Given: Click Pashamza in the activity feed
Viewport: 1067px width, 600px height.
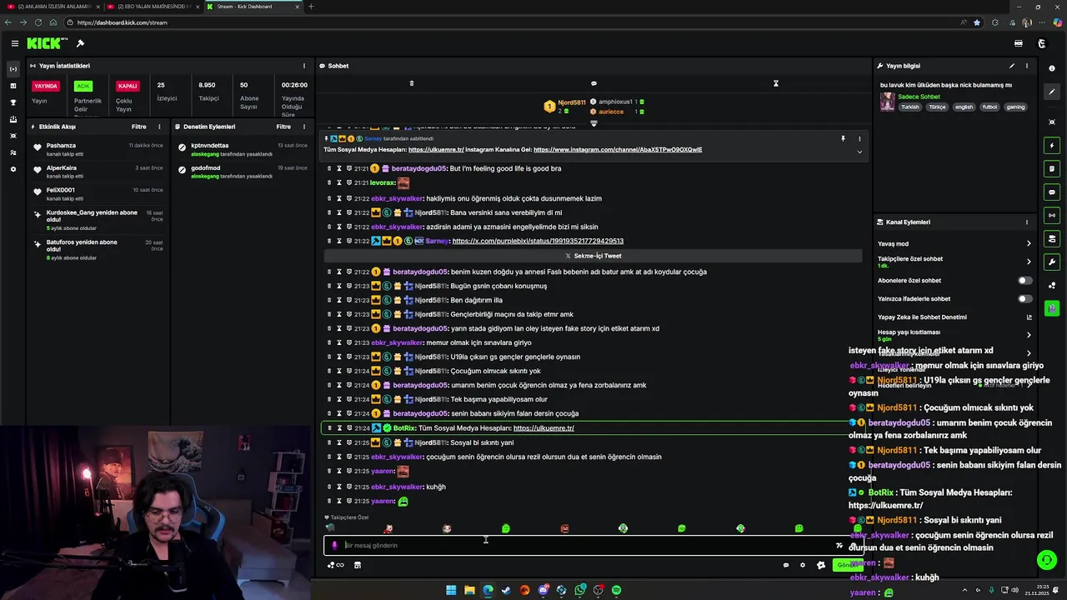Looking at the screenshot, I should point(61,146).
